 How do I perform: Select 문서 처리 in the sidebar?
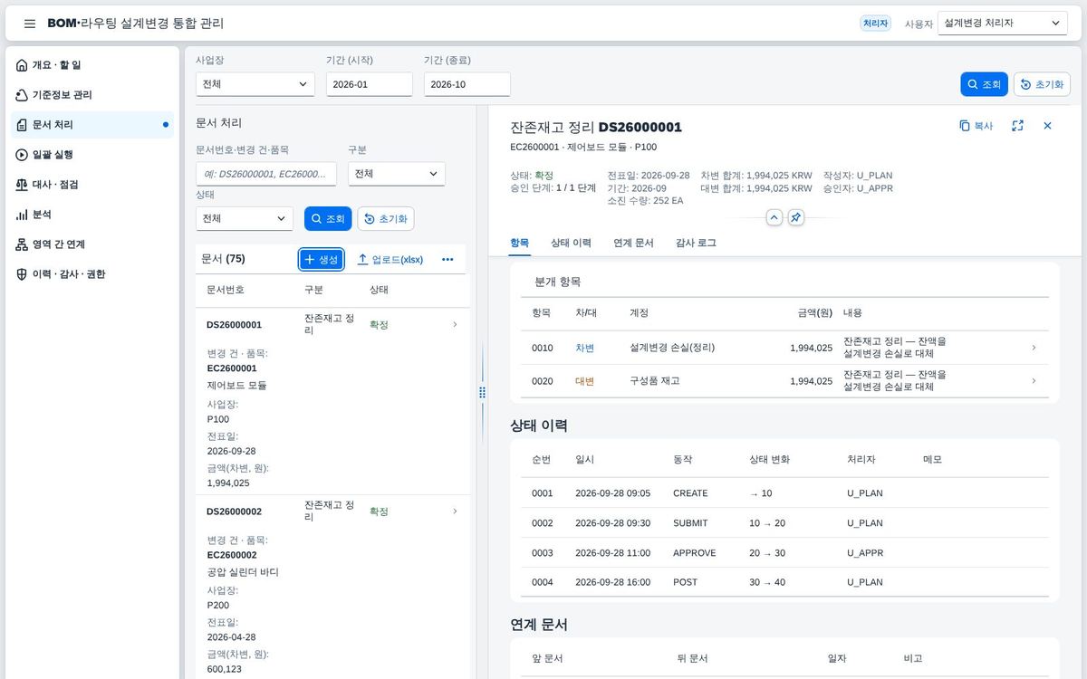[91, 125]
